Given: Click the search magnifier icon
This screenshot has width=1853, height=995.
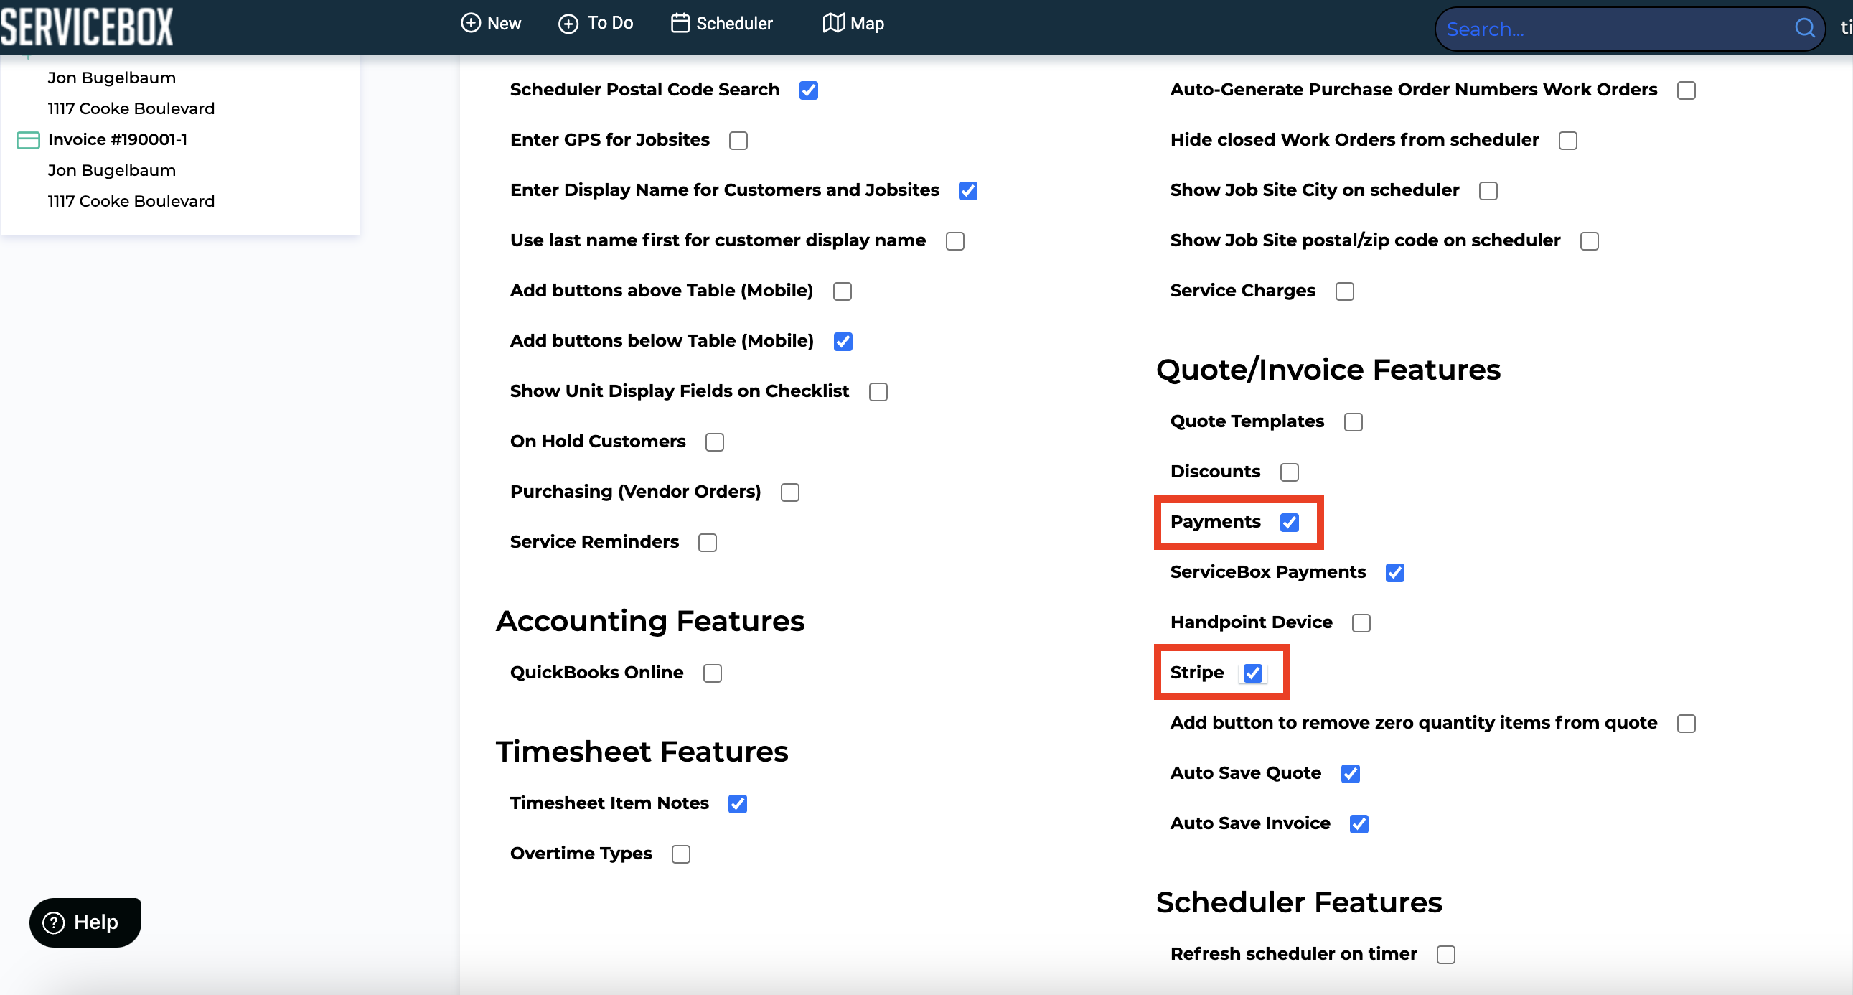Looking at the screenshot, I should (x=1804, y=28).
